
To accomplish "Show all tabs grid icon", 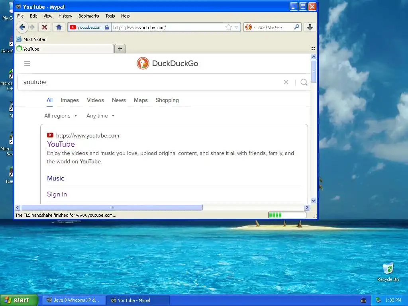I will click(x=313, y=49).
